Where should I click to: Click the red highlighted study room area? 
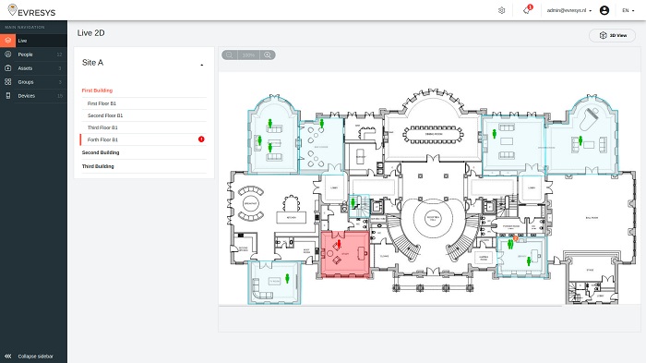tap(345, 254)
